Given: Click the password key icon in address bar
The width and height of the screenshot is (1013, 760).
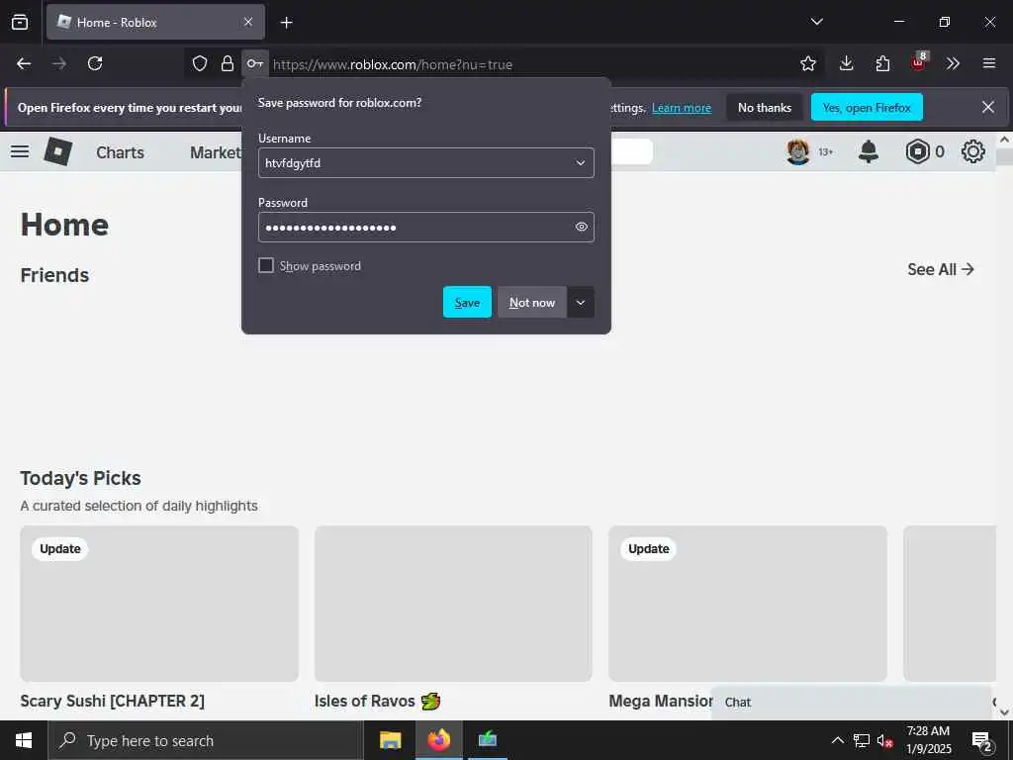Looking at the screenshot, I should (x=255, y=63).
